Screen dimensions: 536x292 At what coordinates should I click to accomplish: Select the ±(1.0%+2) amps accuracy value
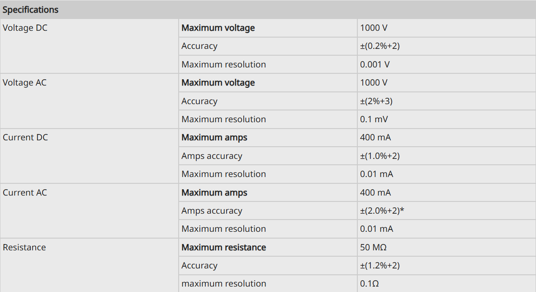(380, 156)
